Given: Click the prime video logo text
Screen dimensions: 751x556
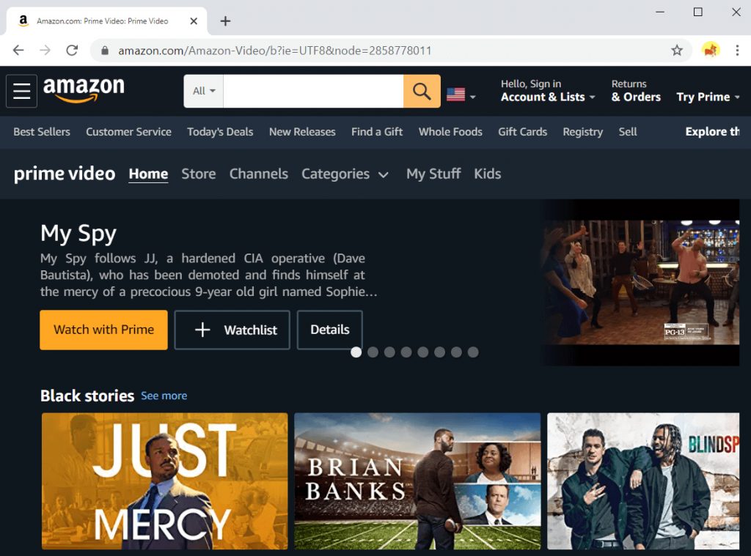Looking at the screenshot, I should point(65,174).
